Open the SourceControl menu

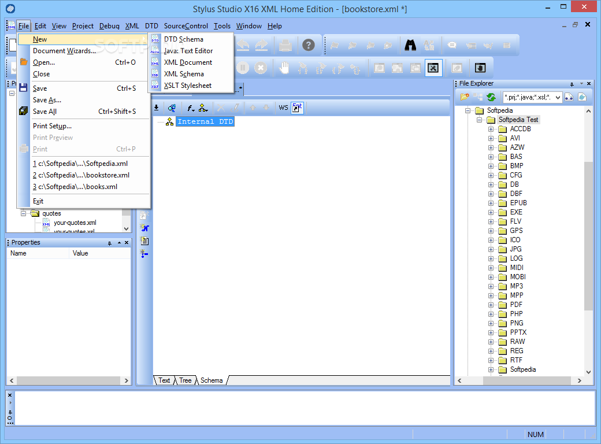[186, 26]
